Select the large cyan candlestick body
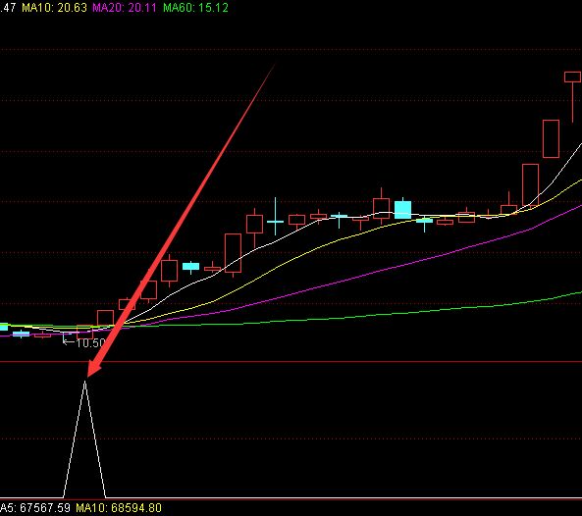Screen dimensions: 582x516 coord(402,210)
